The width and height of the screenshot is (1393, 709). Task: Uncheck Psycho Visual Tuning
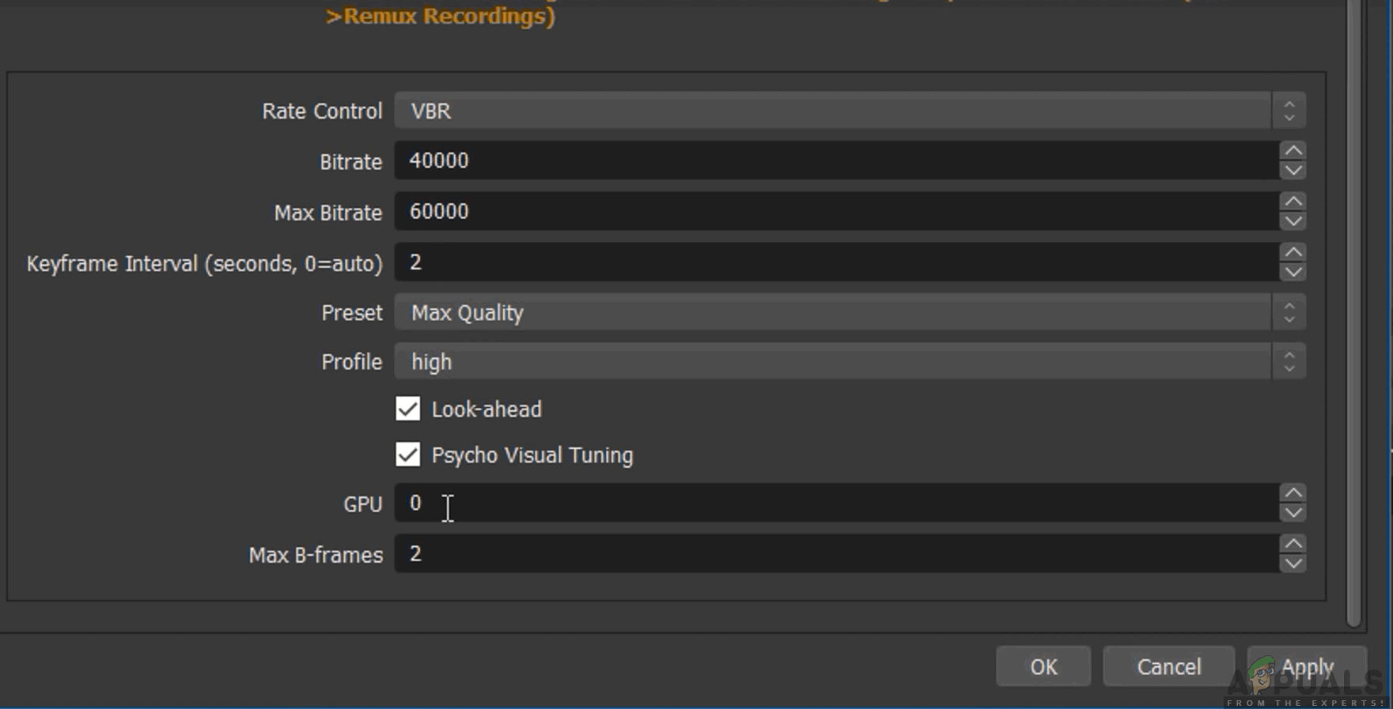coord(408,454)
